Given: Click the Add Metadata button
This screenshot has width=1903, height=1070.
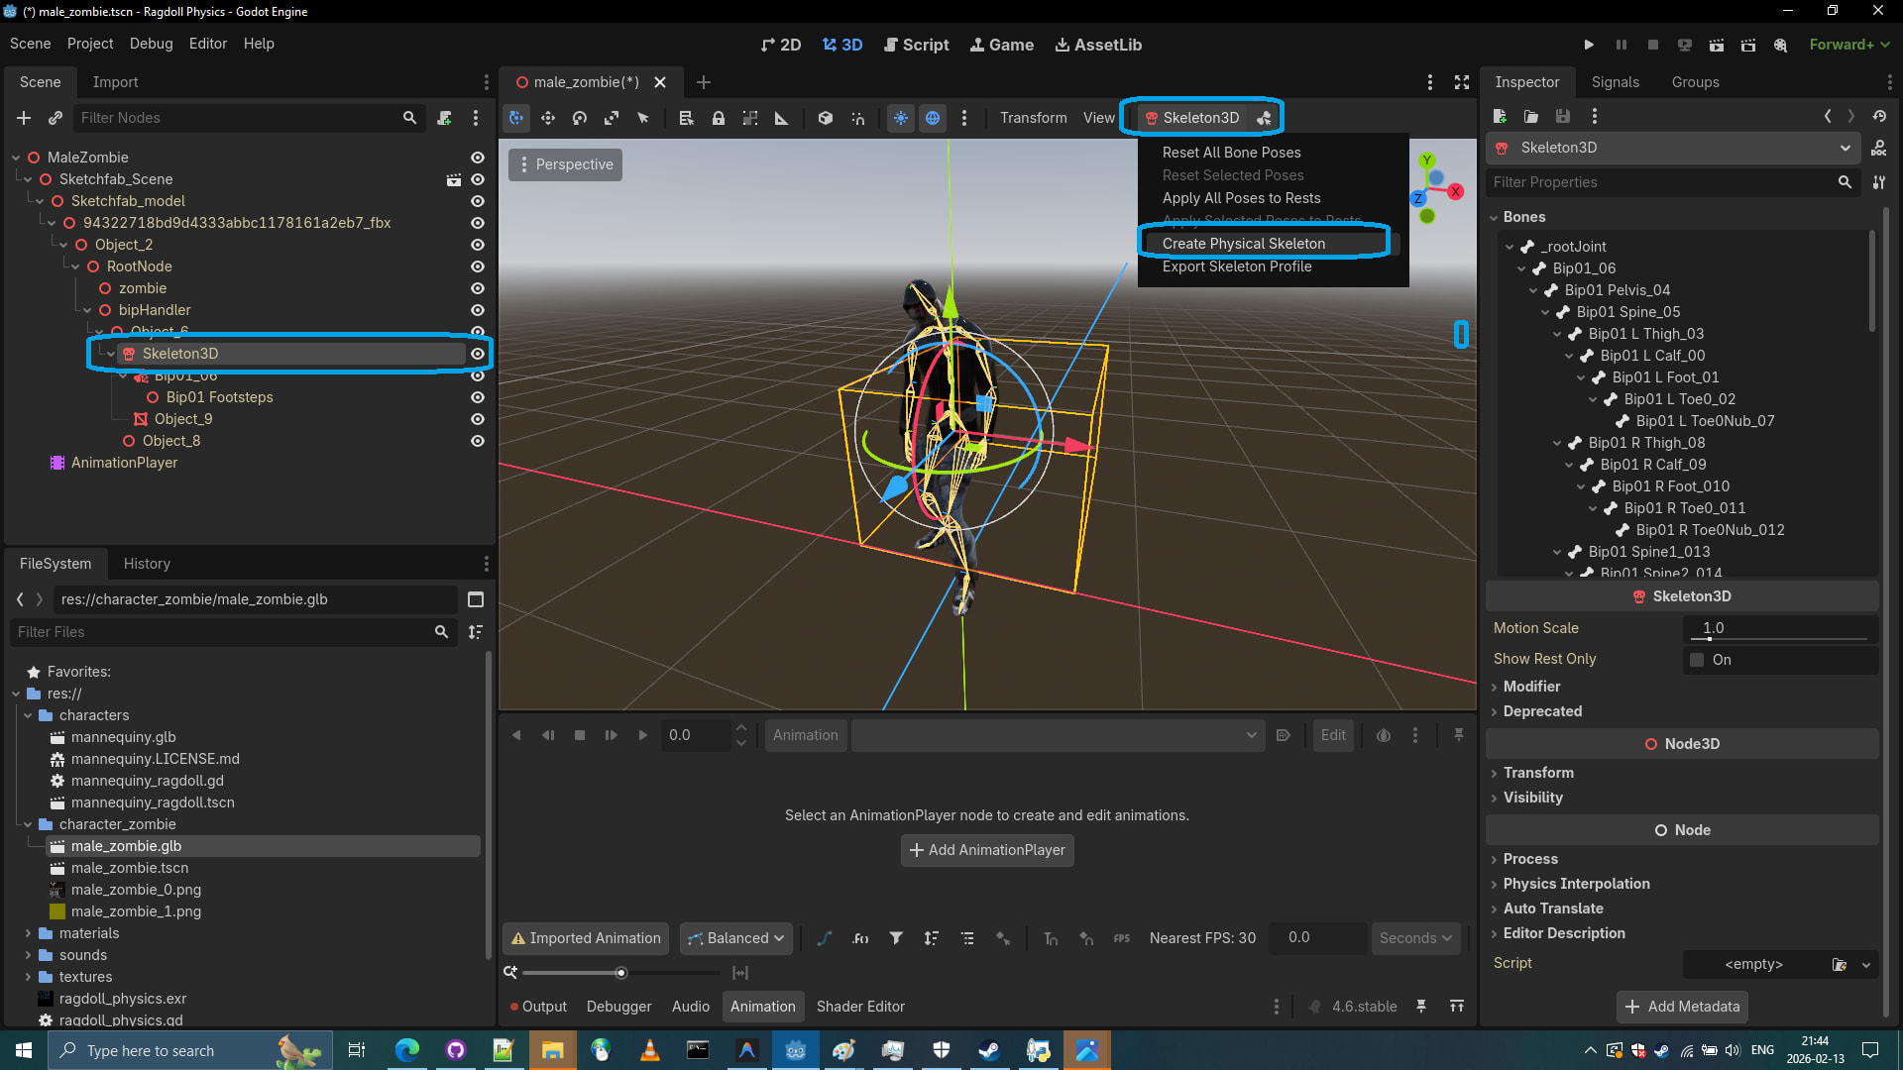Looking at the screenshot, I should click(x=1682, y=1007).
